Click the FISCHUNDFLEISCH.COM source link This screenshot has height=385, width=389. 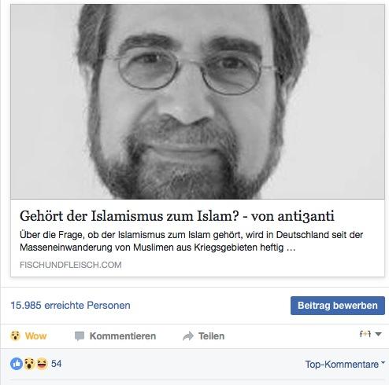click(71, 265)
